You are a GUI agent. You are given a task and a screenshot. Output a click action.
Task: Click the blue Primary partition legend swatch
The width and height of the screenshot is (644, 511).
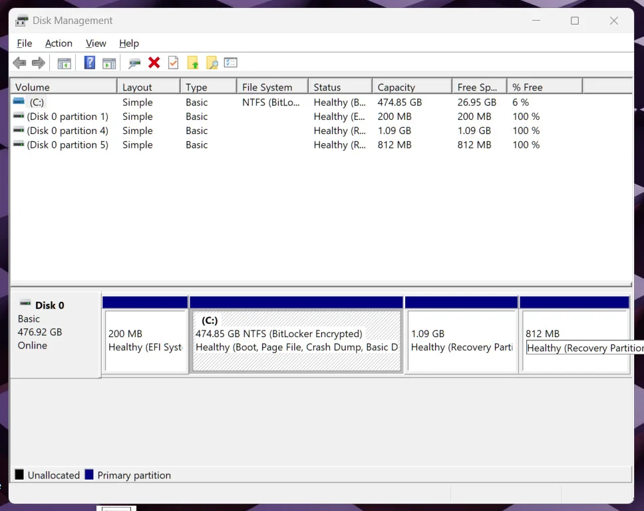click(89, 474)
